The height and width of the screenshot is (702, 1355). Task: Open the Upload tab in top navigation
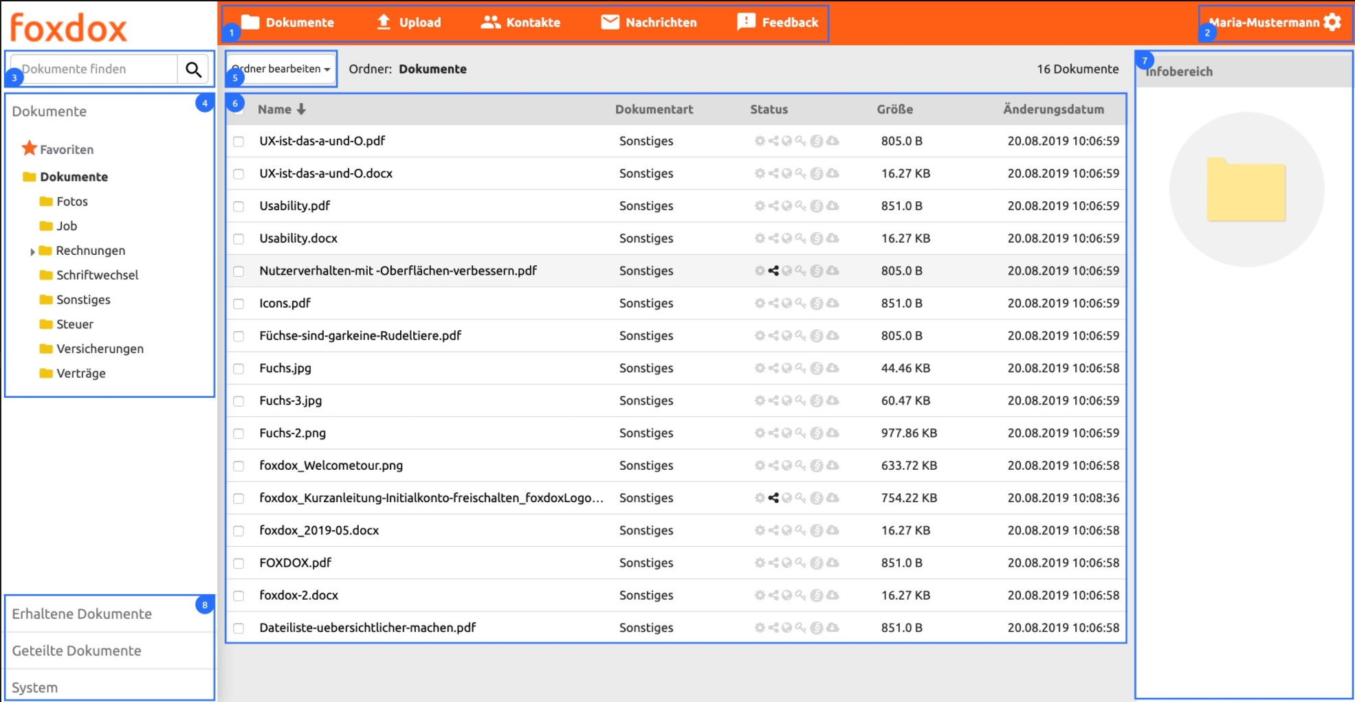(409, 22)
